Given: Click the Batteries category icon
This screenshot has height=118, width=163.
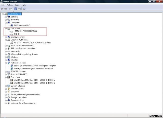Looking at the screenshot, I should 9,17.
